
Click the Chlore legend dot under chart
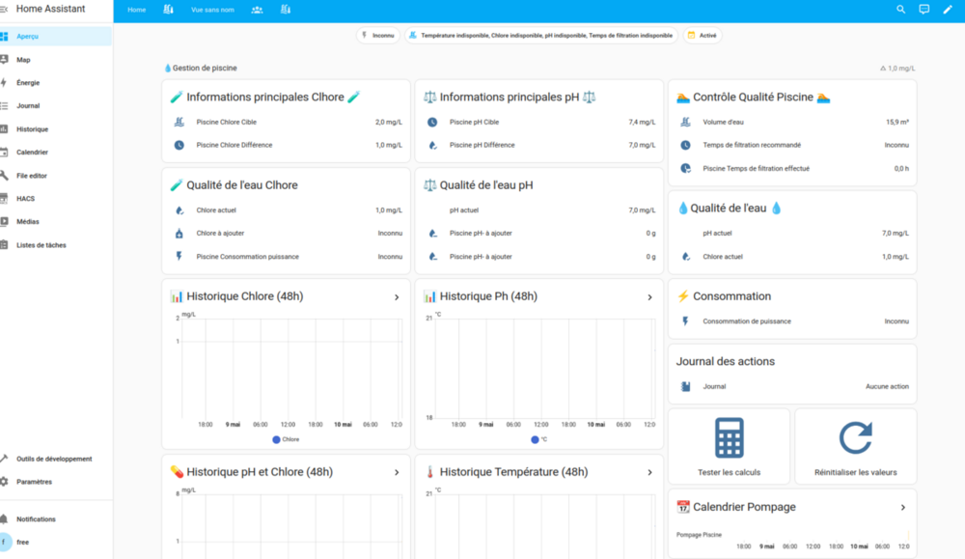tap(276, 439)
